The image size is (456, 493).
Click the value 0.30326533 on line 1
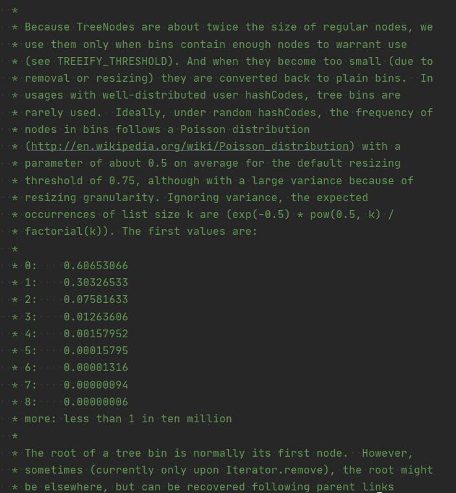(96, 283)
